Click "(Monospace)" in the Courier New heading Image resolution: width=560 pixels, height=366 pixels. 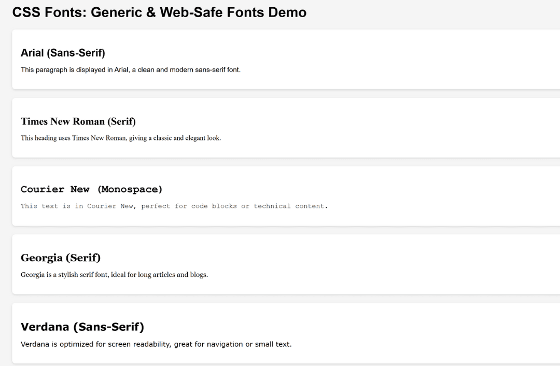pyautogui.click(x=130, y=189)
